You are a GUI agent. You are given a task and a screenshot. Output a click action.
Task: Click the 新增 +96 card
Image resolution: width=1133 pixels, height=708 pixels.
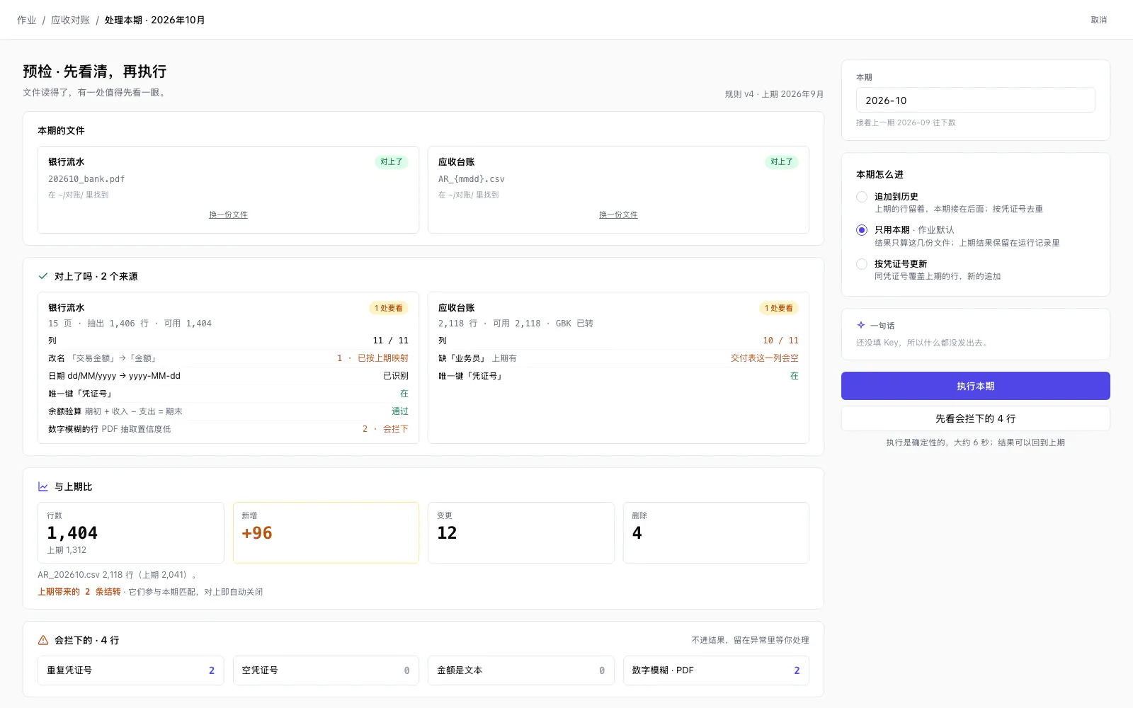point(326,532)
